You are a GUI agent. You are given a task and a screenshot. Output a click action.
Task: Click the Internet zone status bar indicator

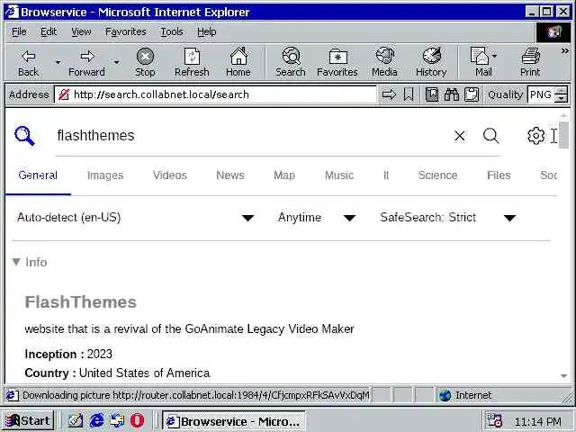pyautogui.click(x=466, y=395)
